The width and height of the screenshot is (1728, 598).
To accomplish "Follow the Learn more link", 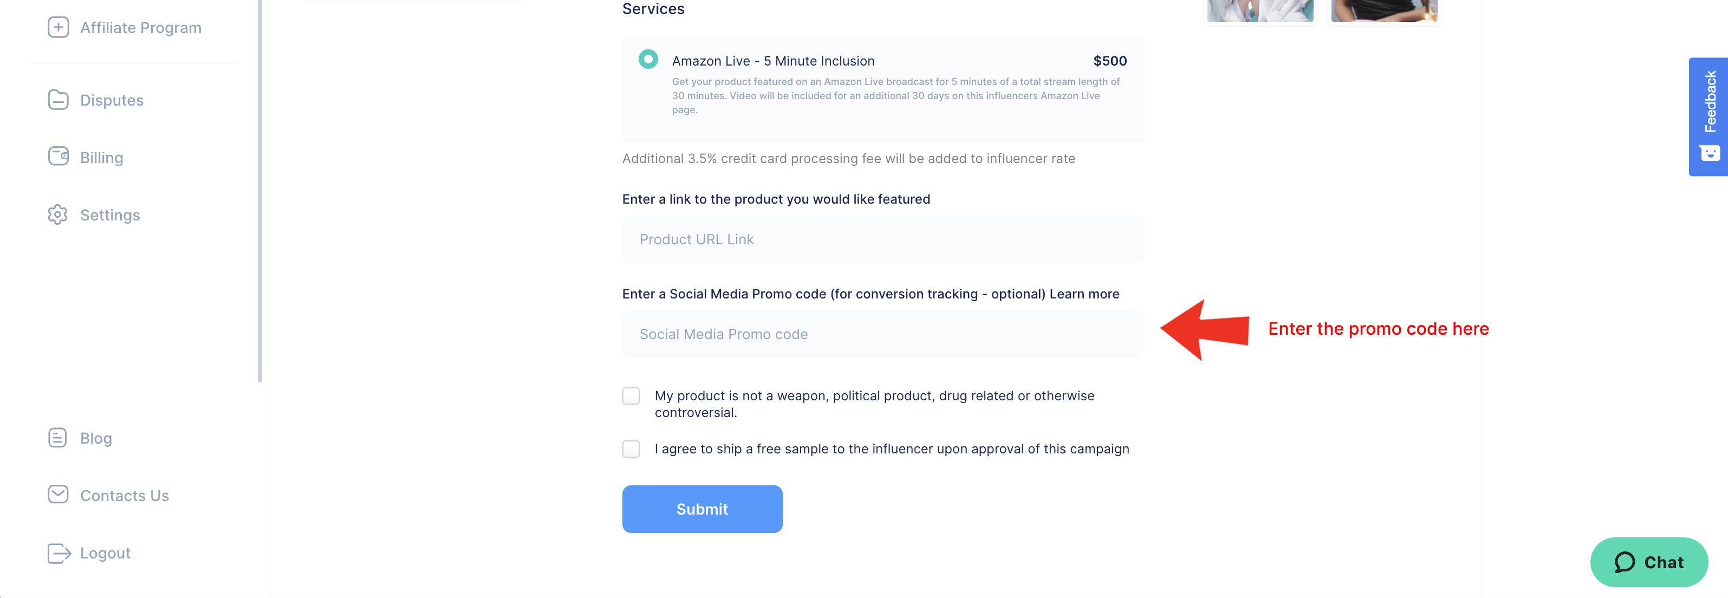I will pyautogui.click(x=1084, y=294).
